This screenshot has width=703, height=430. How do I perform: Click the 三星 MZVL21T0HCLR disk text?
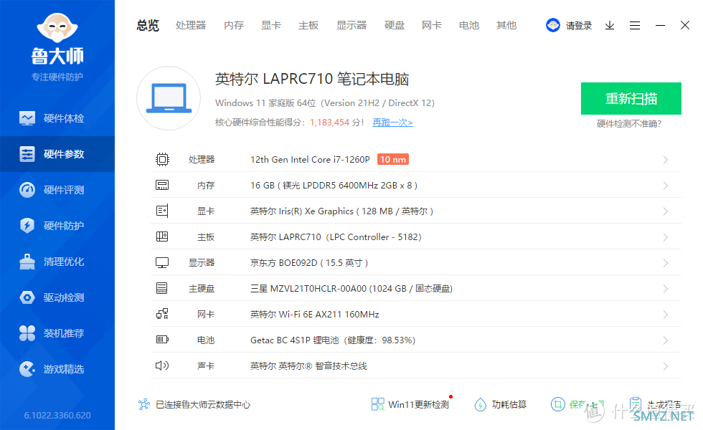351,288
